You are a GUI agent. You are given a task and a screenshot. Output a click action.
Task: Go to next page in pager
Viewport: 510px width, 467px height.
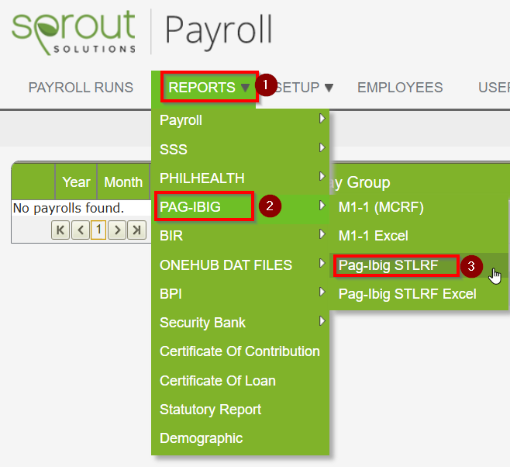click(x=117, y=230)
